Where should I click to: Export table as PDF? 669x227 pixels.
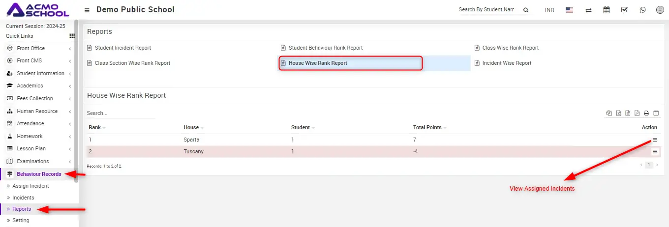pyautogui.click(x=637, y=113)
